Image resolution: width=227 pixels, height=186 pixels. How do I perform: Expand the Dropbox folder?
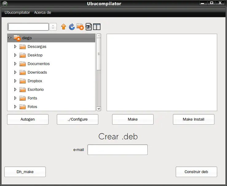[x=15, y=81]
